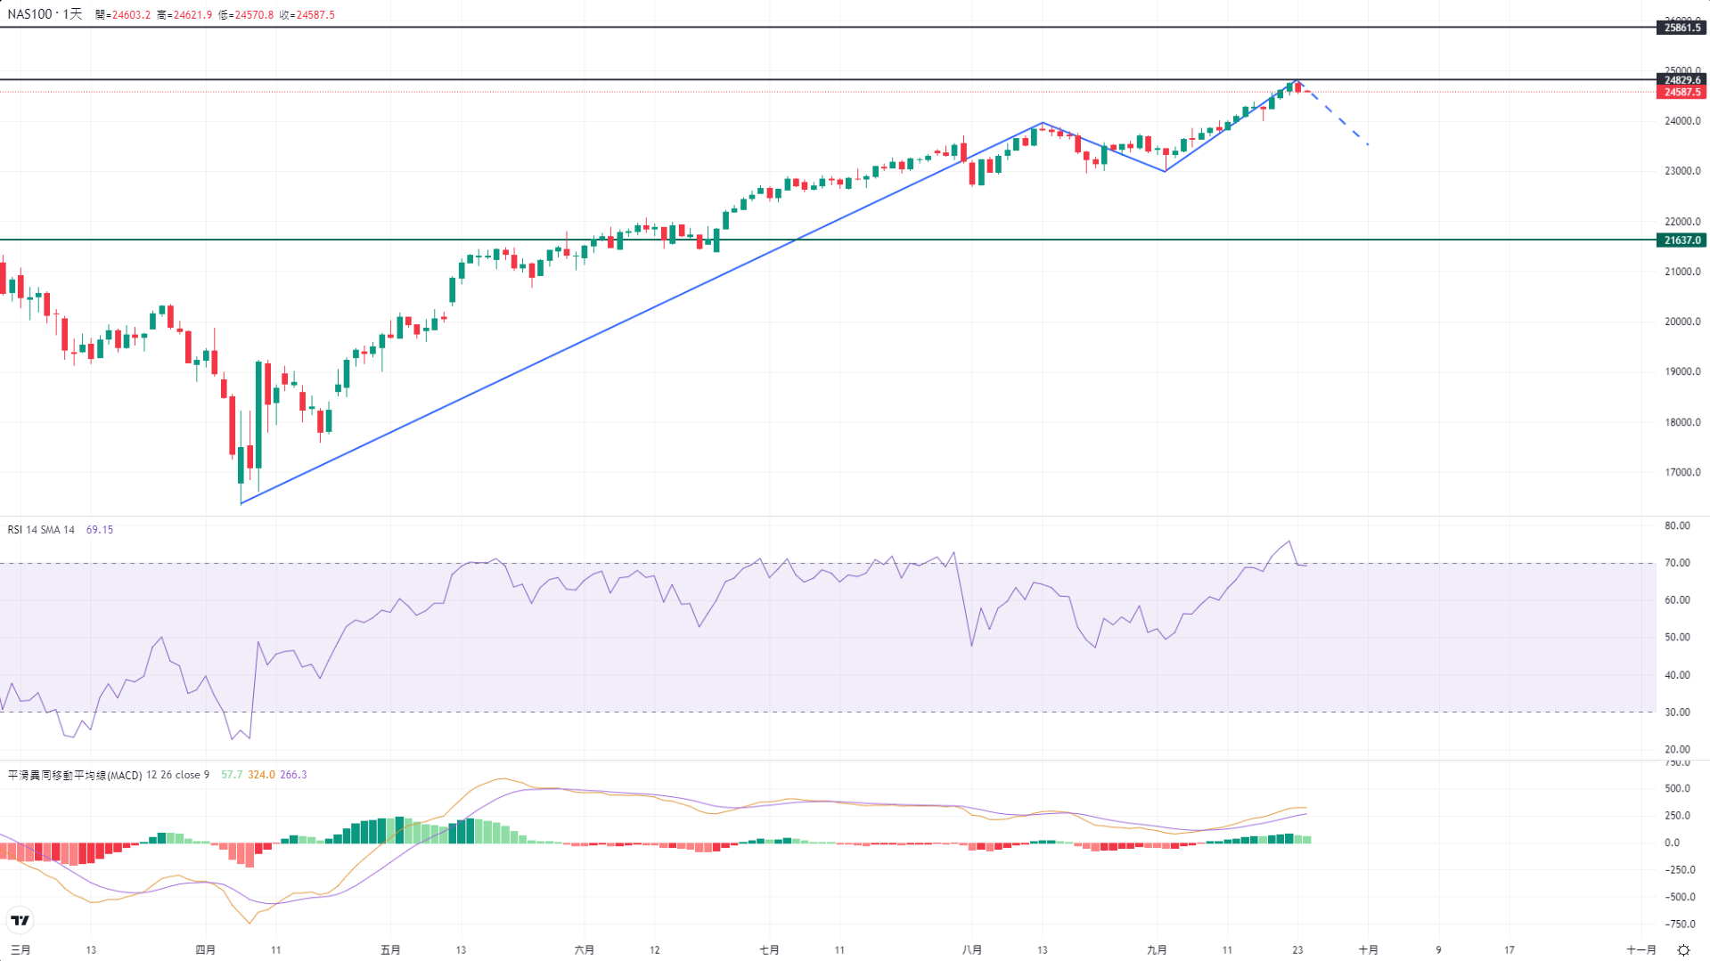The width and height of the screenshot is (1710, 961).
Task: Select the 19000.0 price axis label
Action: (x=1682, y=371)
